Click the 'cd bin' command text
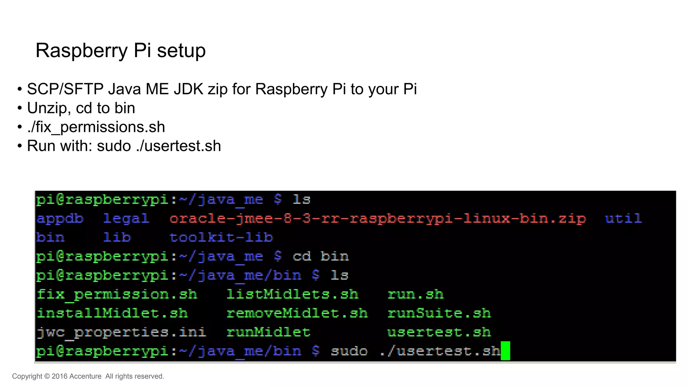This screenshot has height=387, width=688. [x=321, y=256]
